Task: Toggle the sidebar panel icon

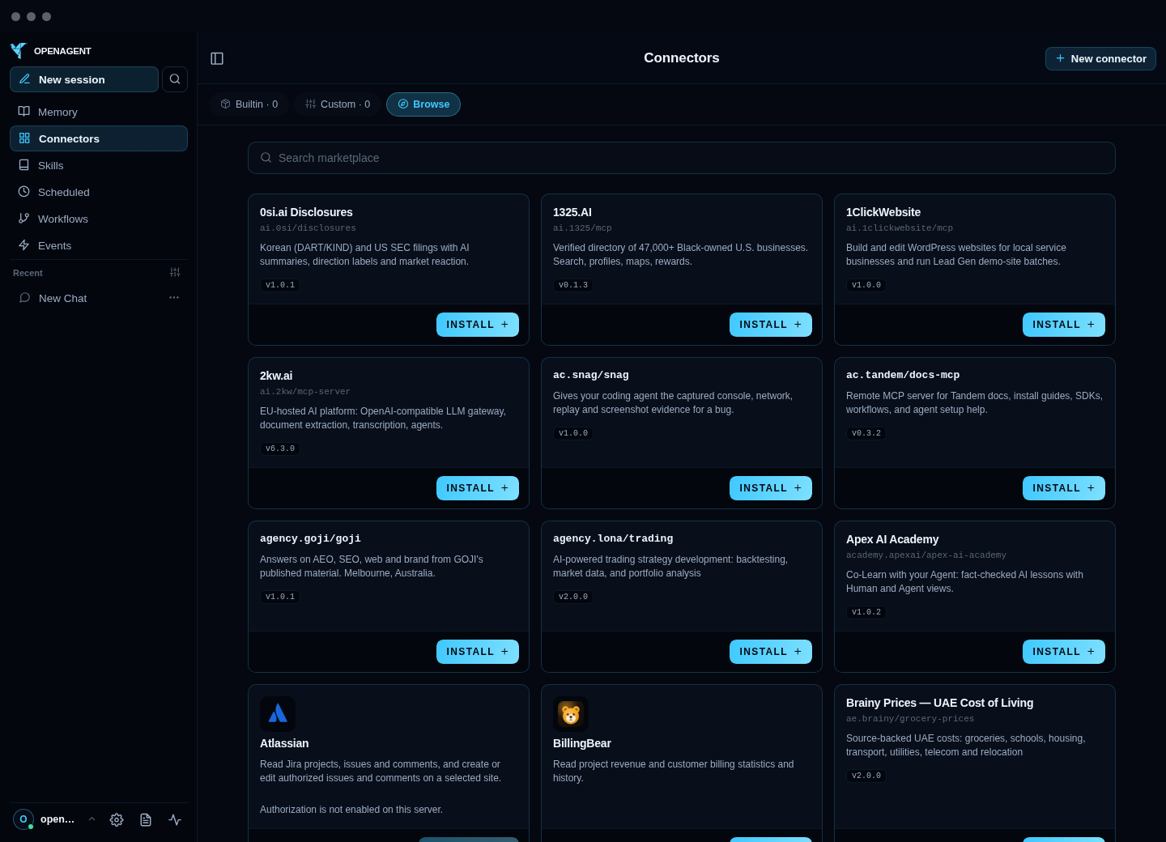Action: click(x=217, y=58)
